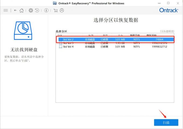This screenshot has height=129, width=183.
Task: Click the drive icon beside Std Vol 4
Action: (61, 47)
